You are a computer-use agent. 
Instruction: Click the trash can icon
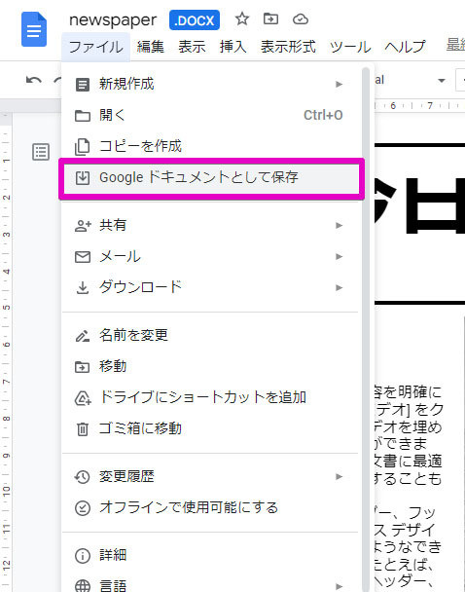pos(83,429)
